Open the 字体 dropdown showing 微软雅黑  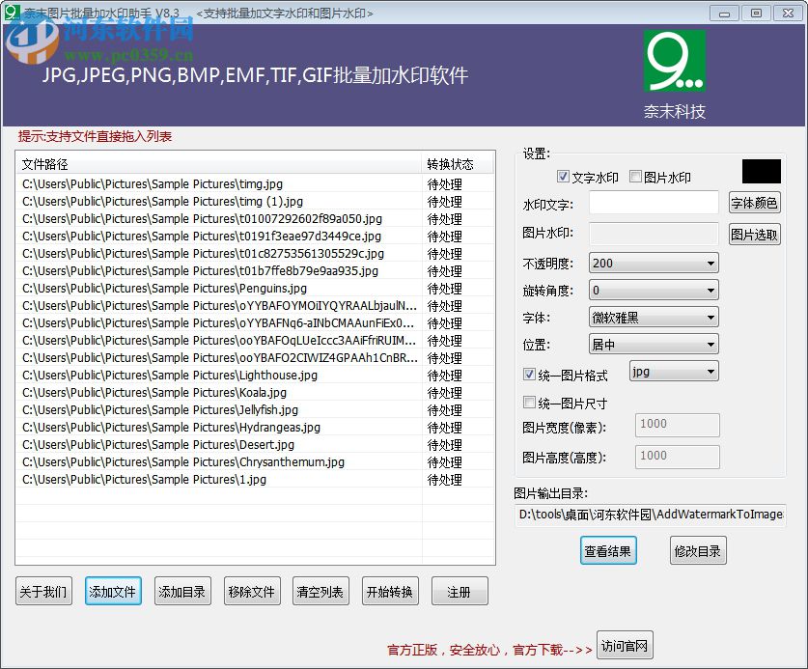pyautogui.click(x=653, y=317)
